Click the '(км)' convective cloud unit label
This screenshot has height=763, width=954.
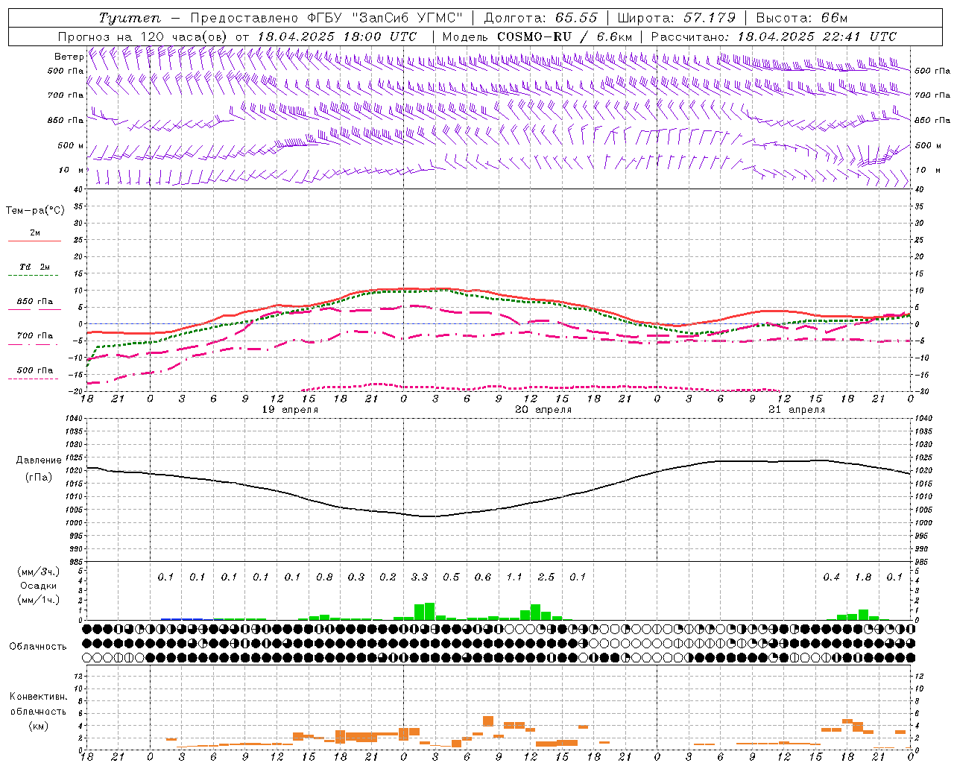pos(38,726)
